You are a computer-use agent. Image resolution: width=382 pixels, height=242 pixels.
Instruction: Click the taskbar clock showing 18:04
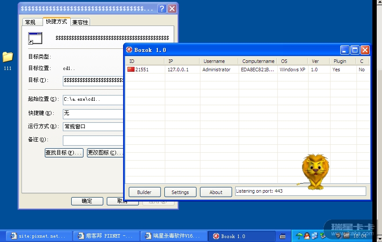(x=360, y=236)
